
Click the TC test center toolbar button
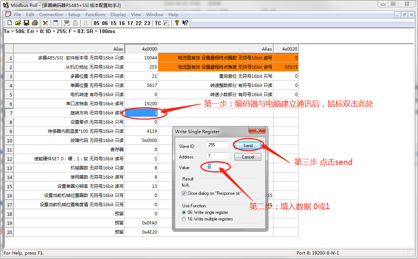point(158,23)
